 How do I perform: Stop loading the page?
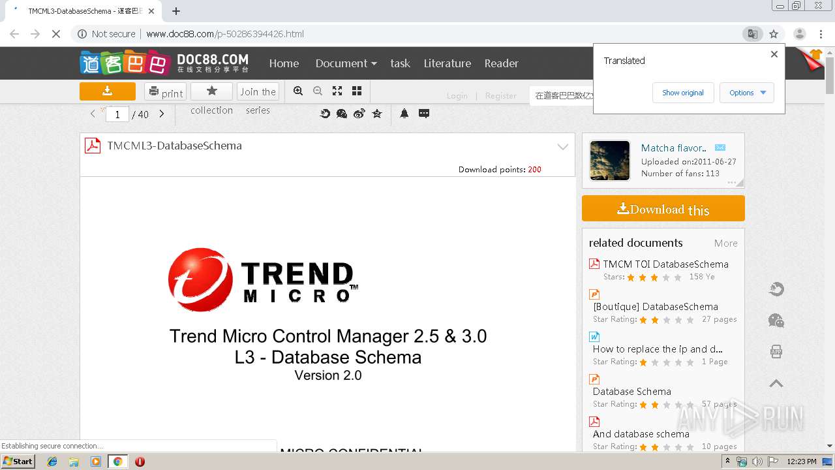tap(56, 34)
